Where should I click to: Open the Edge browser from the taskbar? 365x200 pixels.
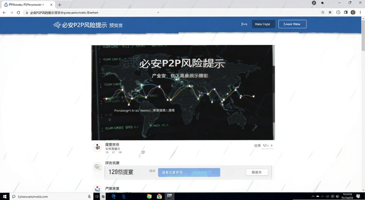114,196
